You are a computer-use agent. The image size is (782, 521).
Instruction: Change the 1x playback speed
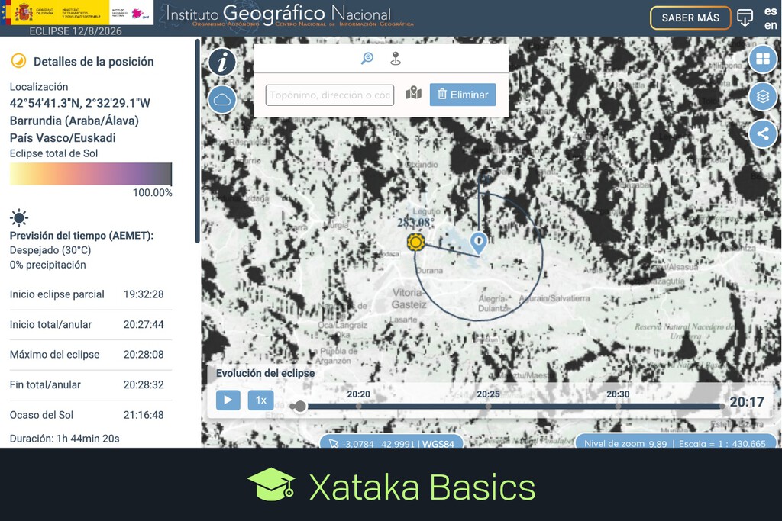[x=260, y=400]
